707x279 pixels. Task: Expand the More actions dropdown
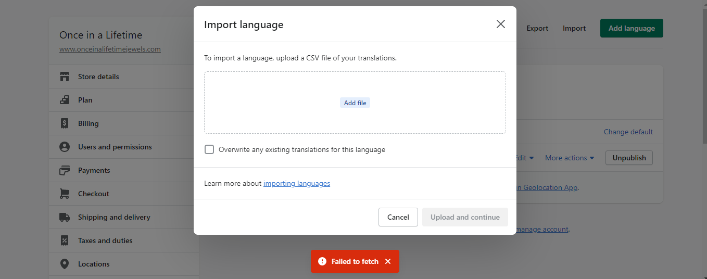[x=570, y=158]
